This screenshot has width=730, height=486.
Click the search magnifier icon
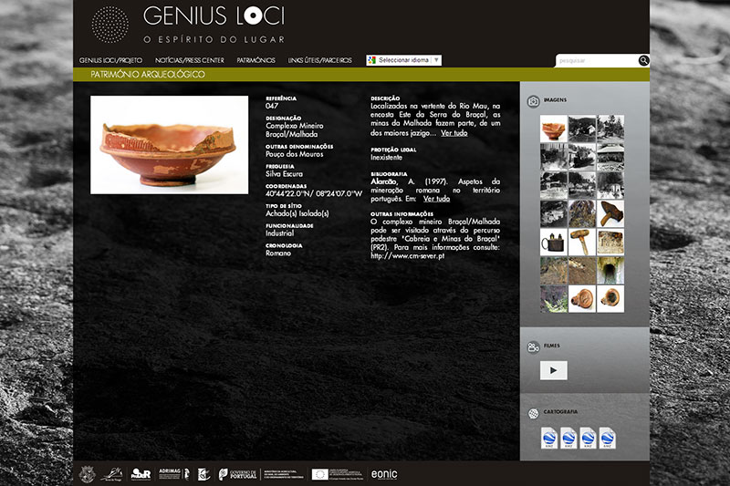click(643, 61)
